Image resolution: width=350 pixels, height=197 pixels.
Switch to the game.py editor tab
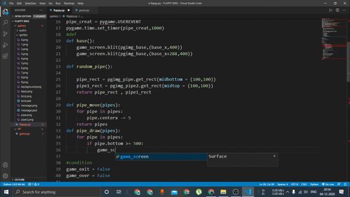84,10
